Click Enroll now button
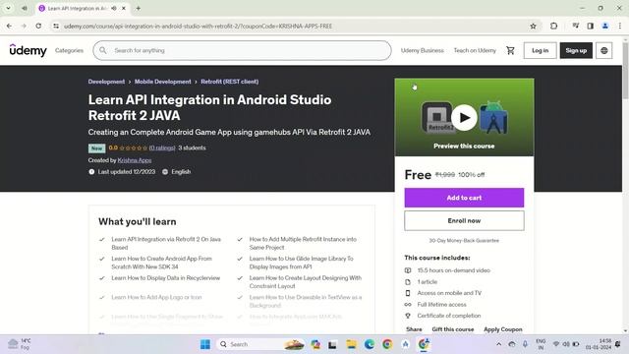 pos(464,220)
